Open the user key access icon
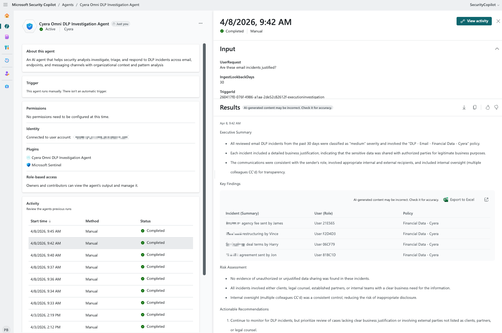The image size is (502, 333). (x=7, y=74)
